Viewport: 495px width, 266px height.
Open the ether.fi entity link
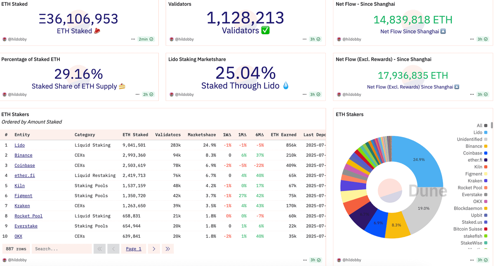[x=25, y=175]
